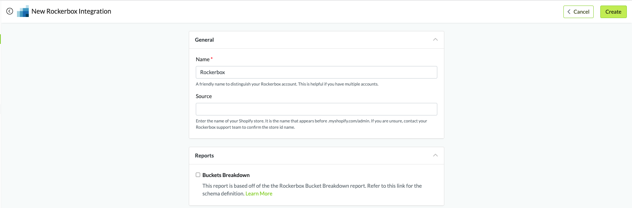Viewport: 632px width, 208px height.
Task: Click the chevron icon inside Cancel
Action: [x=569, y=12]
